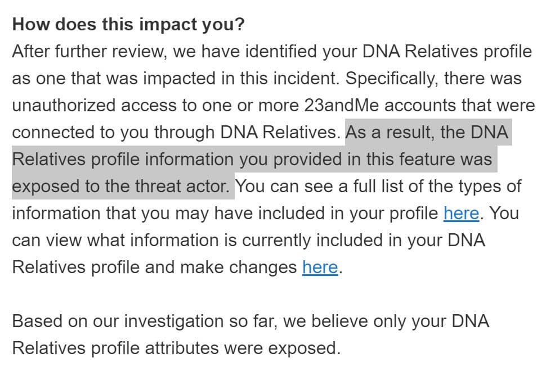Click the text "Relatives profile and make changes"
This screenshot has width=546, height=367.
tap(154, 268)
